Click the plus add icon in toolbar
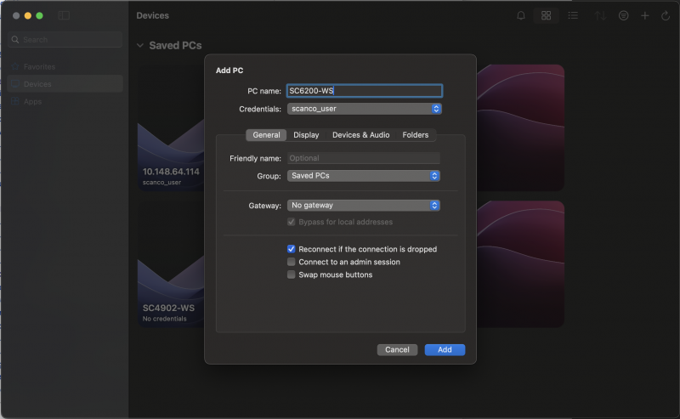Screen dimensions: 680x419 click(645, 15)
